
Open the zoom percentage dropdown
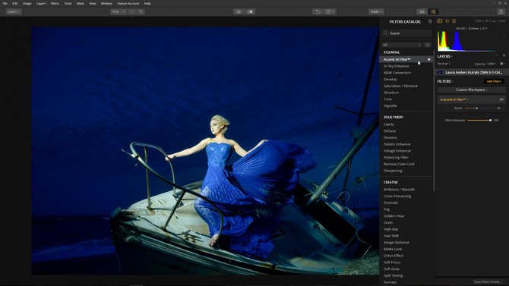tap(119, 11)
